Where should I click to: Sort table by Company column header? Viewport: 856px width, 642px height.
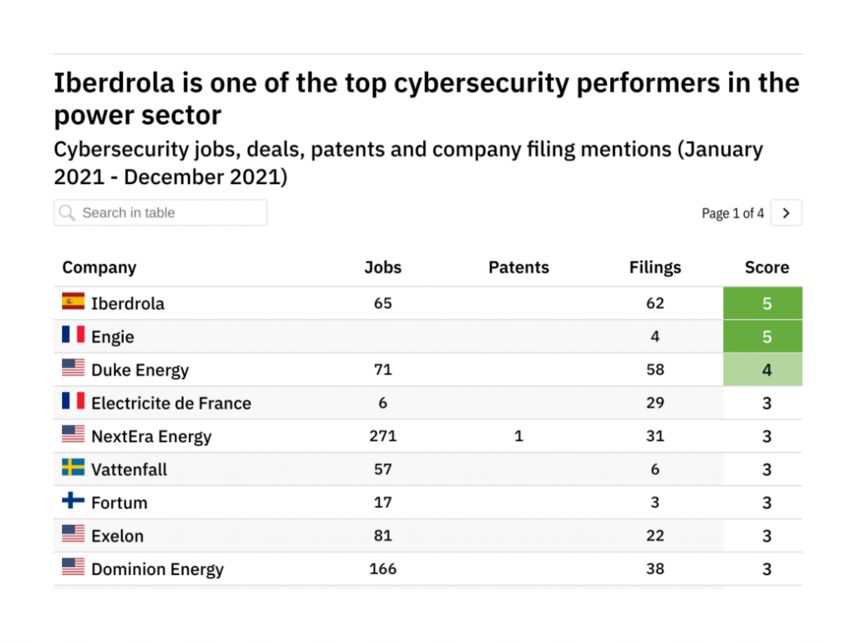pos(99,267)
